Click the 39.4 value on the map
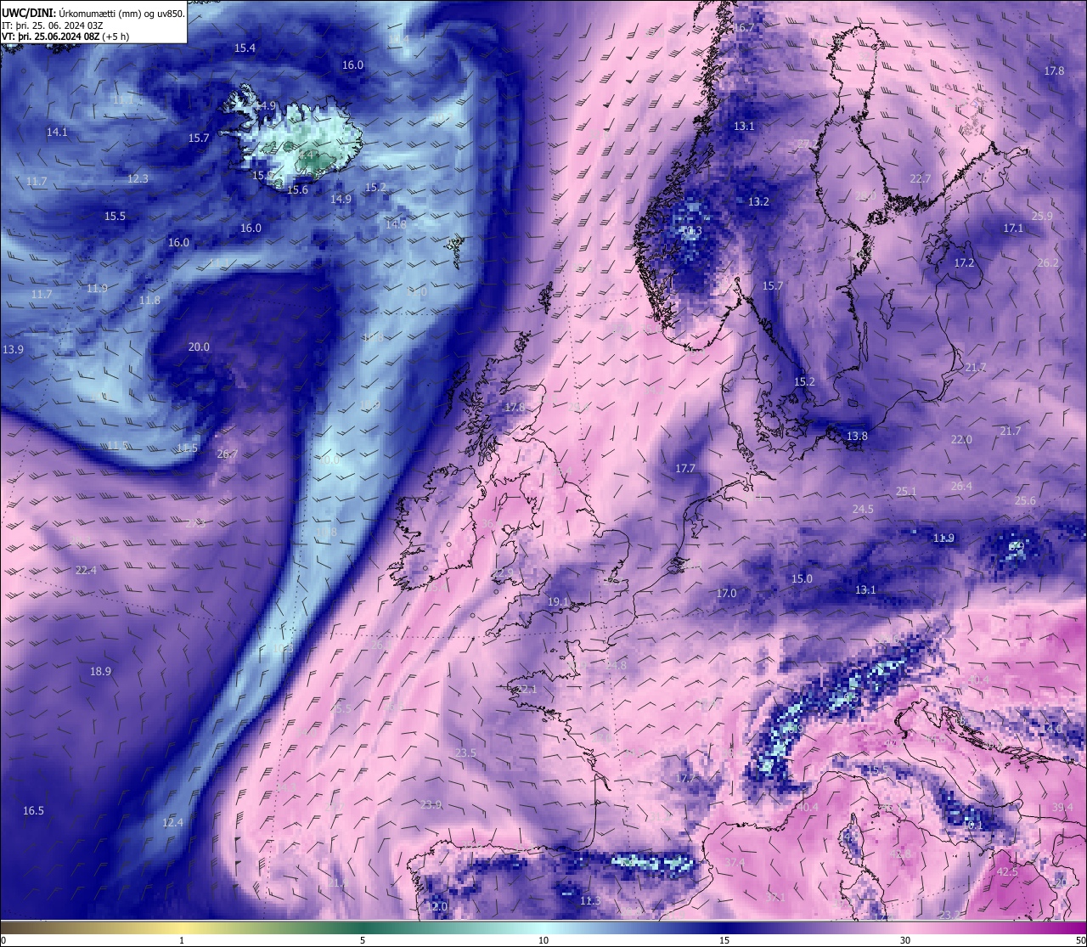Screen dimensions: 1087x947 coord(1062,807)
